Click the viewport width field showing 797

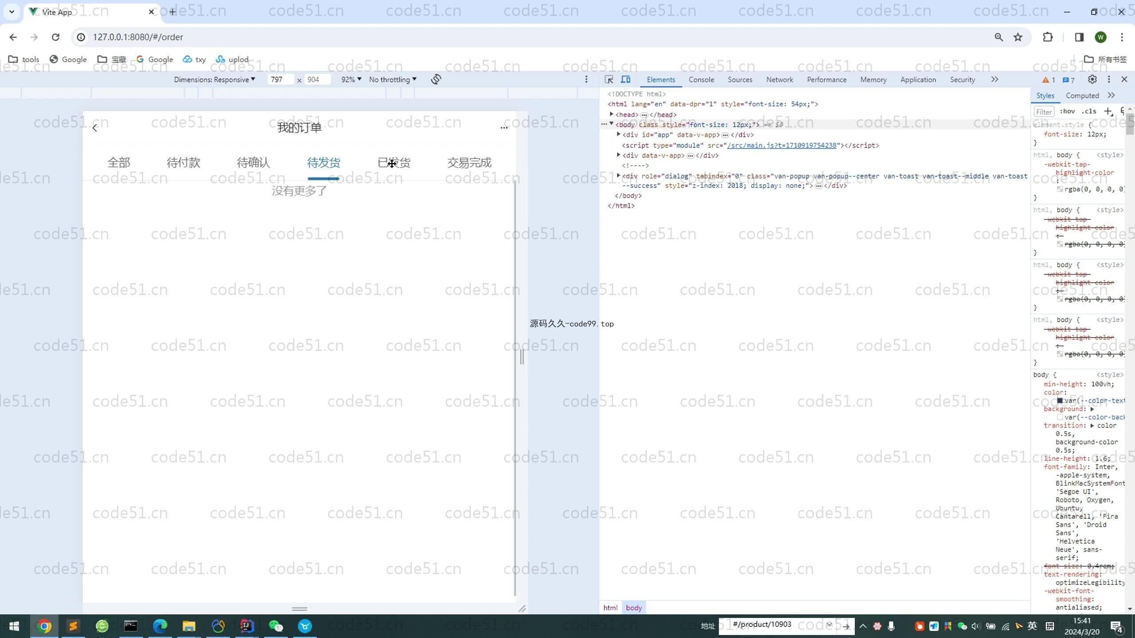click(x=280, y=79)
